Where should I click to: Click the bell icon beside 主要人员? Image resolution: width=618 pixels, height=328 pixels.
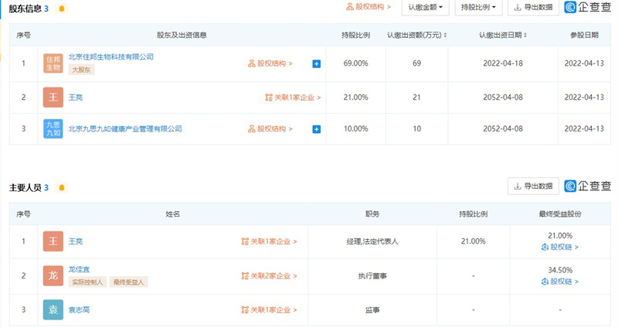(x=62, y=187)
